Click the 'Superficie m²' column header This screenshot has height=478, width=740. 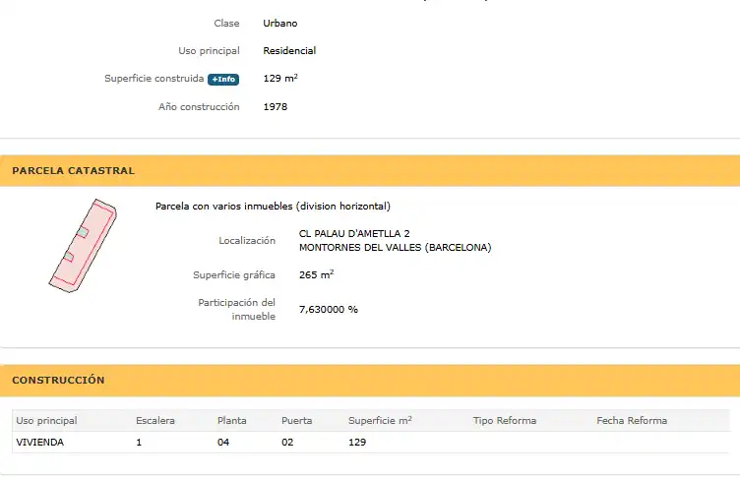[x=380, y=420]
